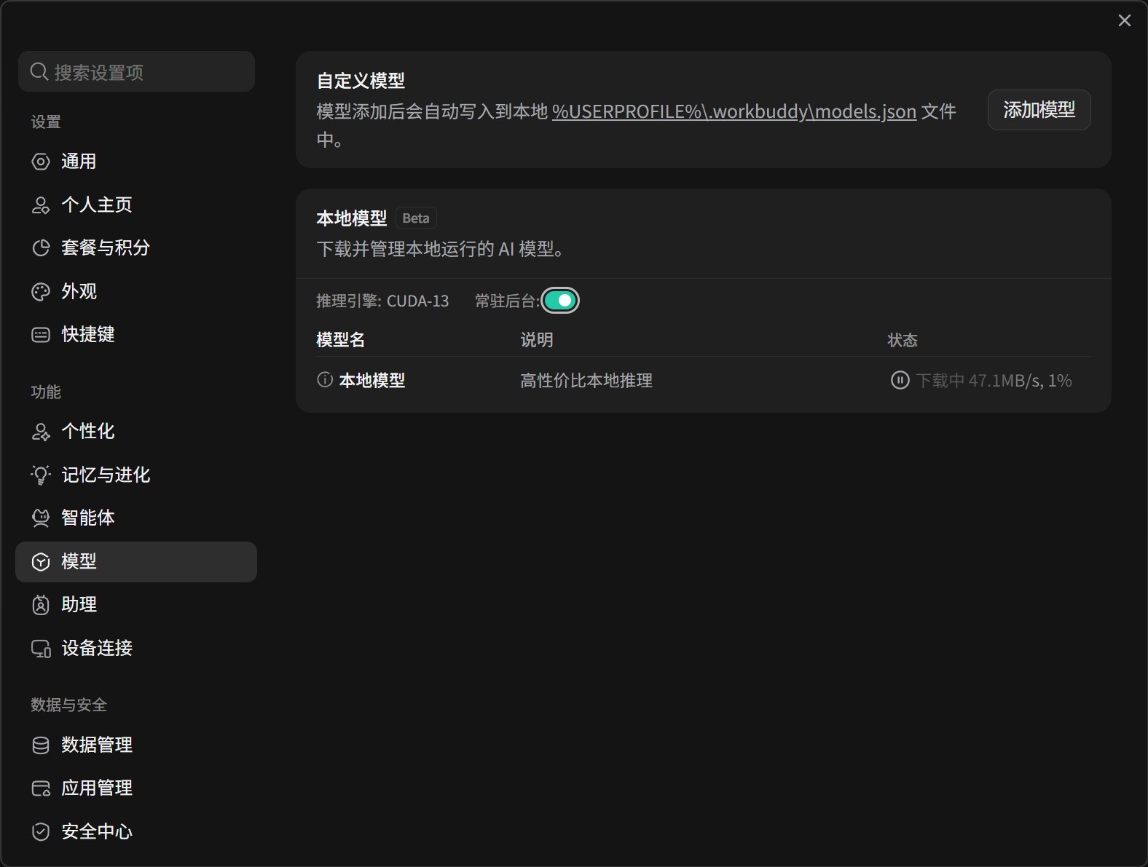Open 套餐与积分 from the sidebar

(x=136, y=248)
